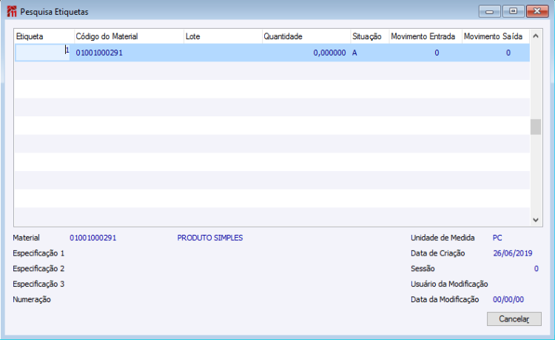This screenshot has width=555, height=340.
Task: Sort by the Etiqueta column header
Action: point(44,36)
